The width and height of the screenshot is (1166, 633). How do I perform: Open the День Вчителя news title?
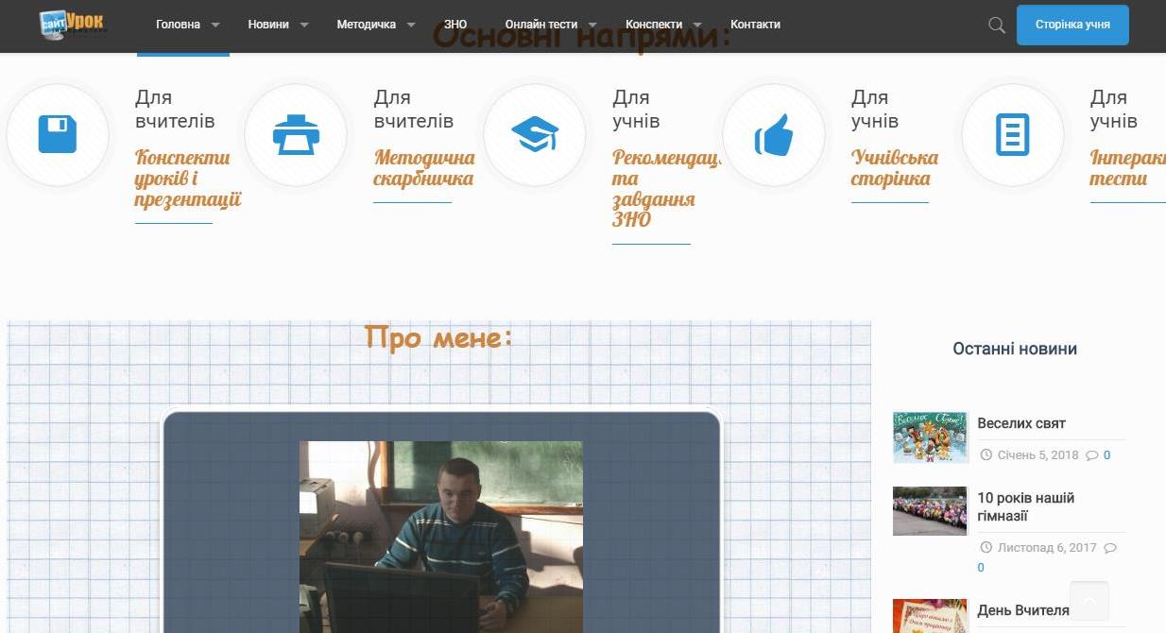pyautogui.click(x=1023, y=610)
